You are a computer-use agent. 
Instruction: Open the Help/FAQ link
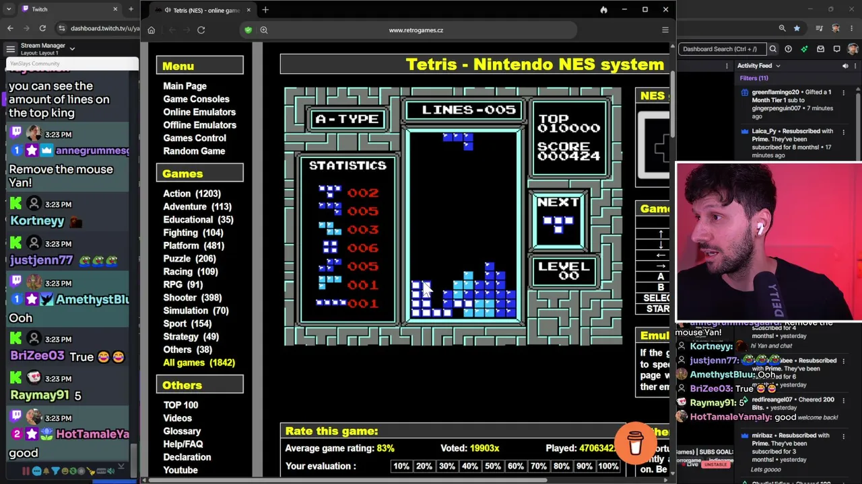[x=183, y=444]
